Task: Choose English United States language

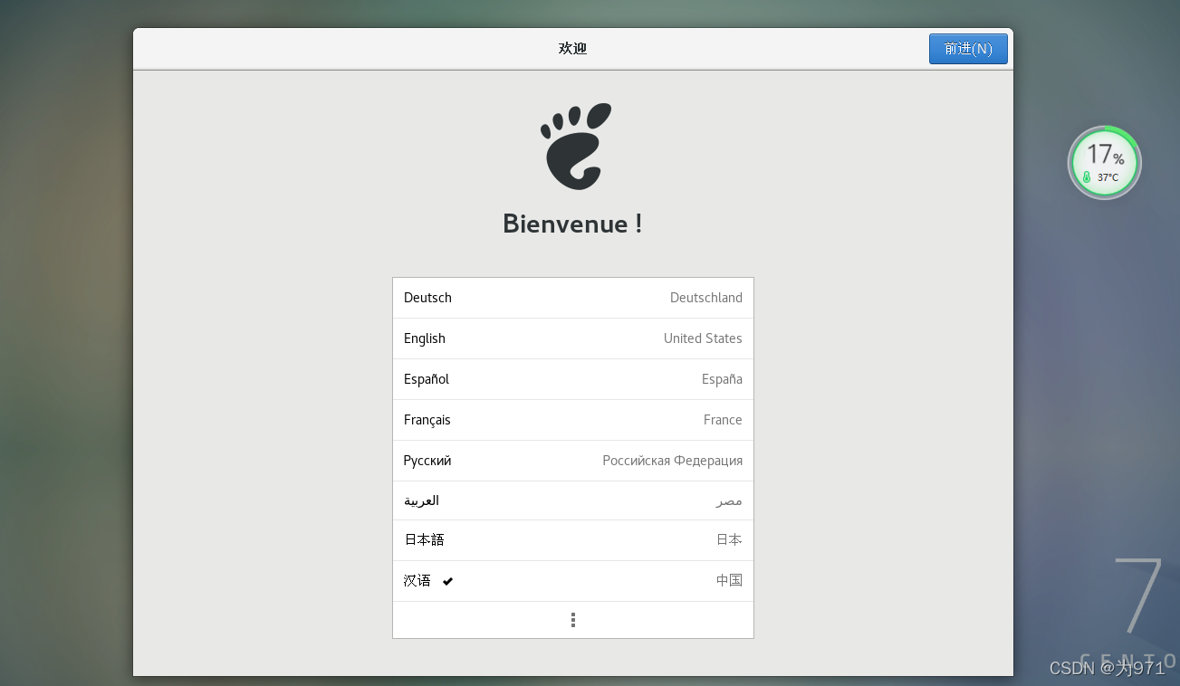Action: pyautogui.click(x=573, y=338)
